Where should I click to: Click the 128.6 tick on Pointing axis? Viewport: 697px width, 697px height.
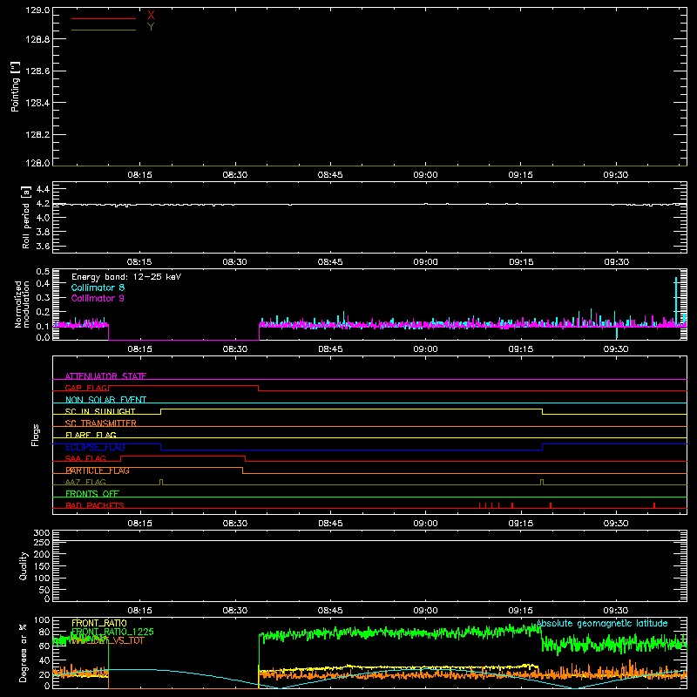[x=37, y=71]
